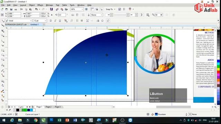Select the Pick tool in toolbox
Screen dimensions: 221x124
click(x=2, y=21)
